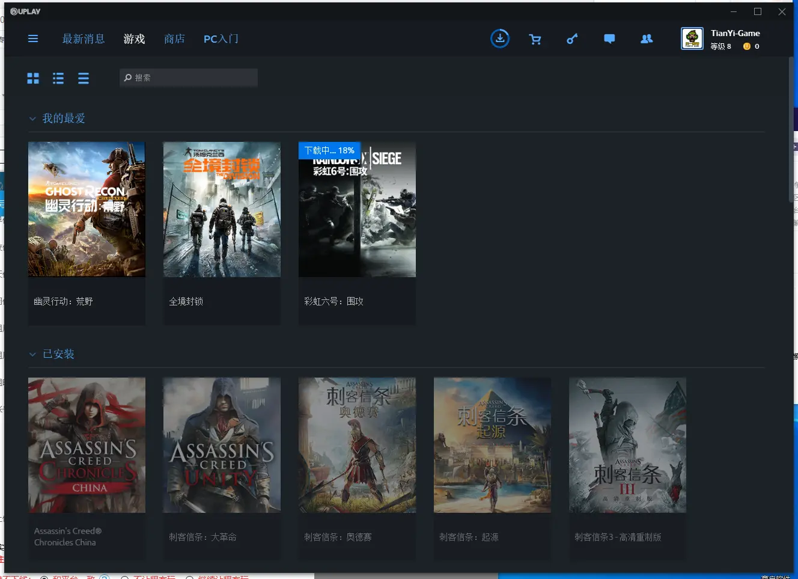798x579 pixels.
Task: Open the shopping cart
Action: click(535, 39)
